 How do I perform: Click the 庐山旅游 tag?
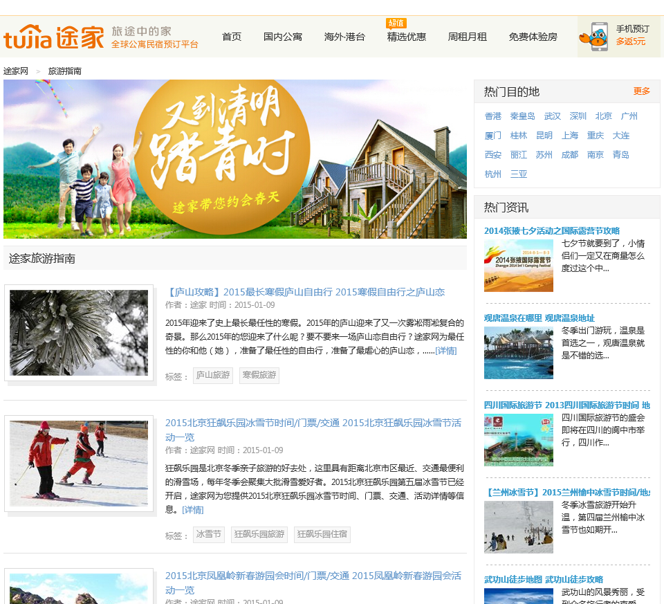click(x=213, y=375)
